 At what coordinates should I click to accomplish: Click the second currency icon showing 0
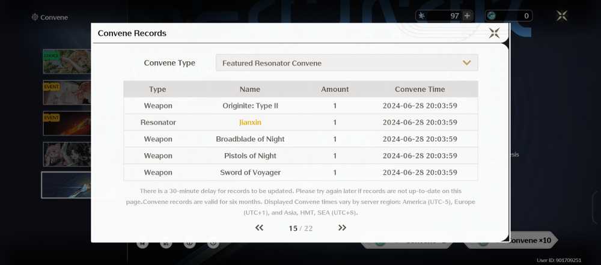(492, 16)
